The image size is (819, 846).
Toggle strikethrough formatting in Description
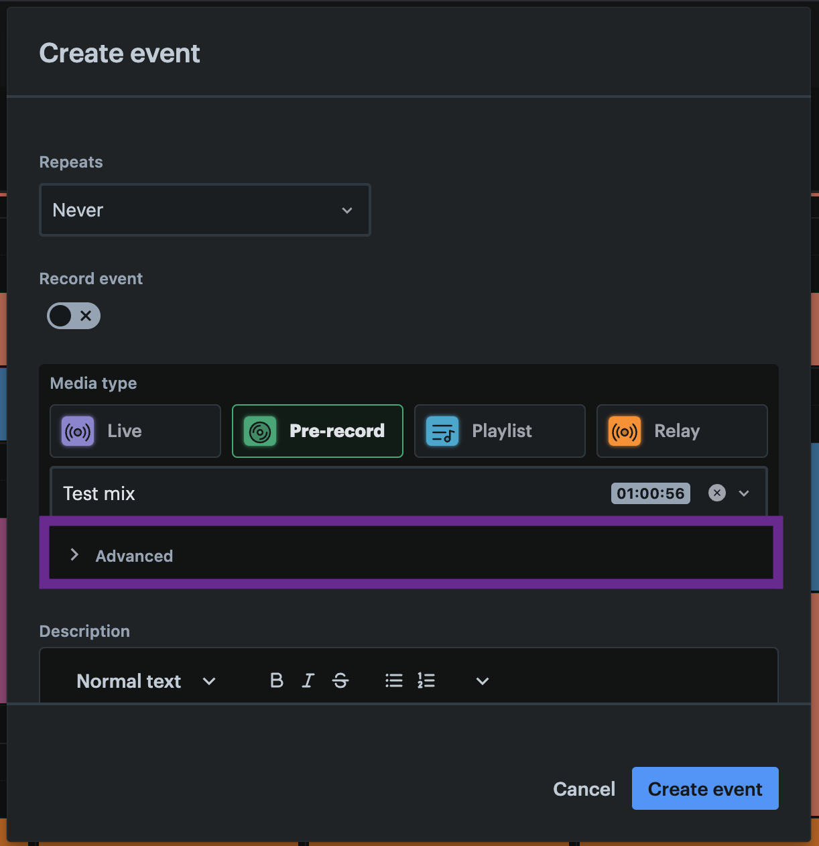coord(340,680)
